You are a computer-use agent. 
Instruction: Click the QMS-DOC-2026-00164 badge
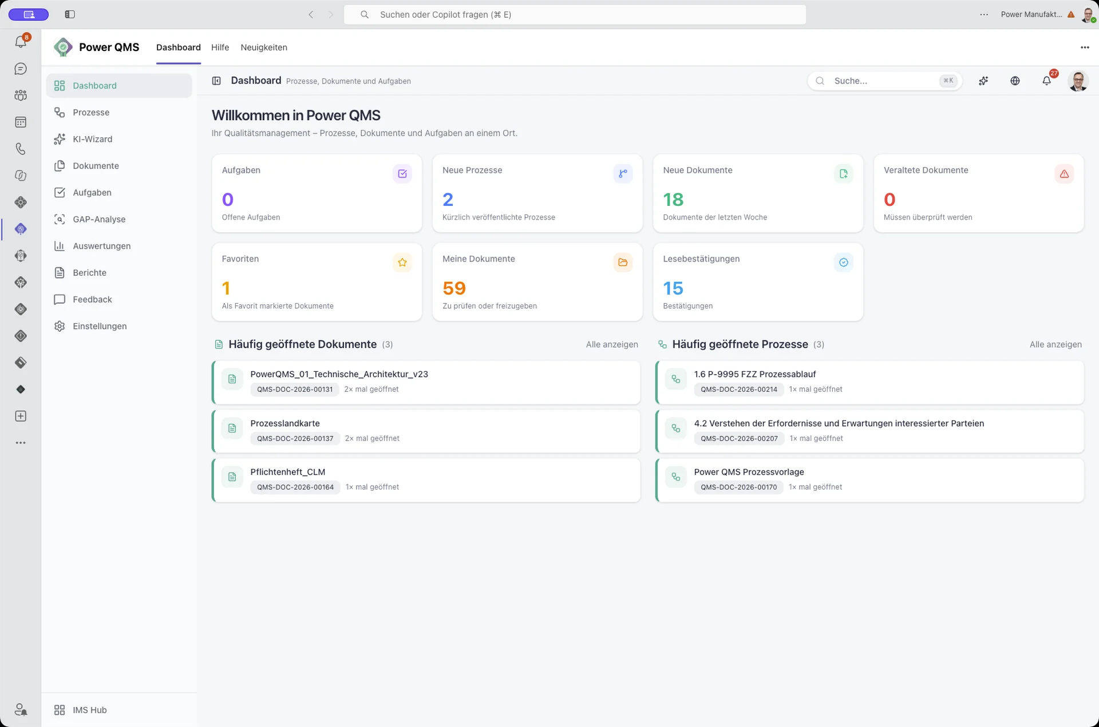click(295, 487)
